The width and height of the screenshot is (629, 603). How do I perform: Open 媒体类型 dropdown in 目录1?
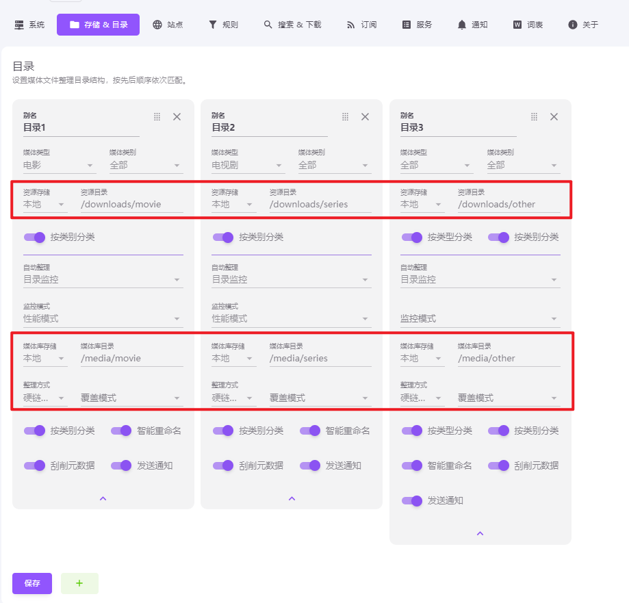59,165
